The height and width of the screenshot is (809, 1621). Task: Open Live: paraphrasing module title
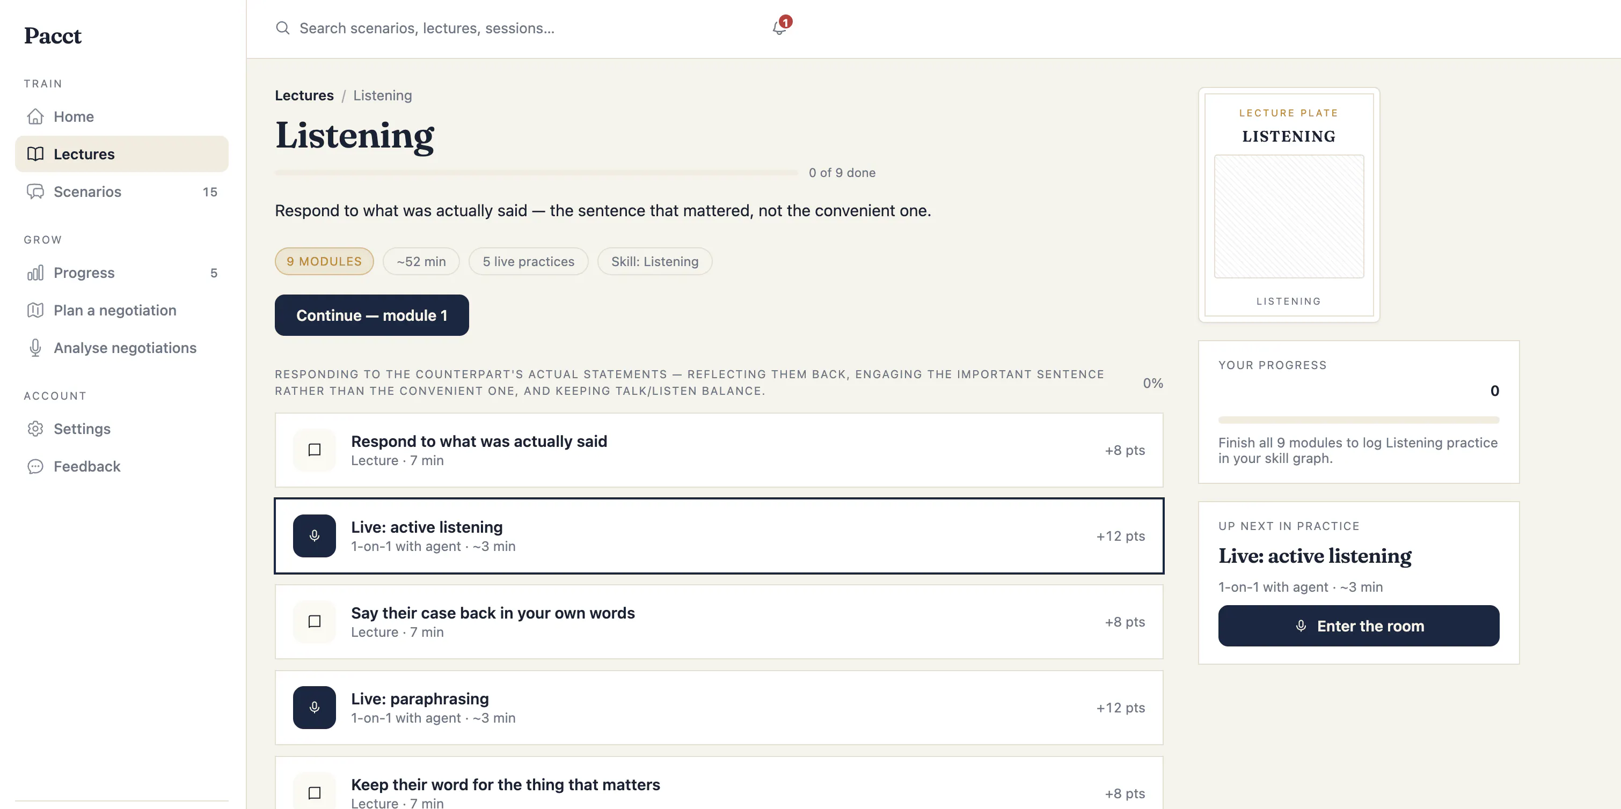click(x=420, y=699)
